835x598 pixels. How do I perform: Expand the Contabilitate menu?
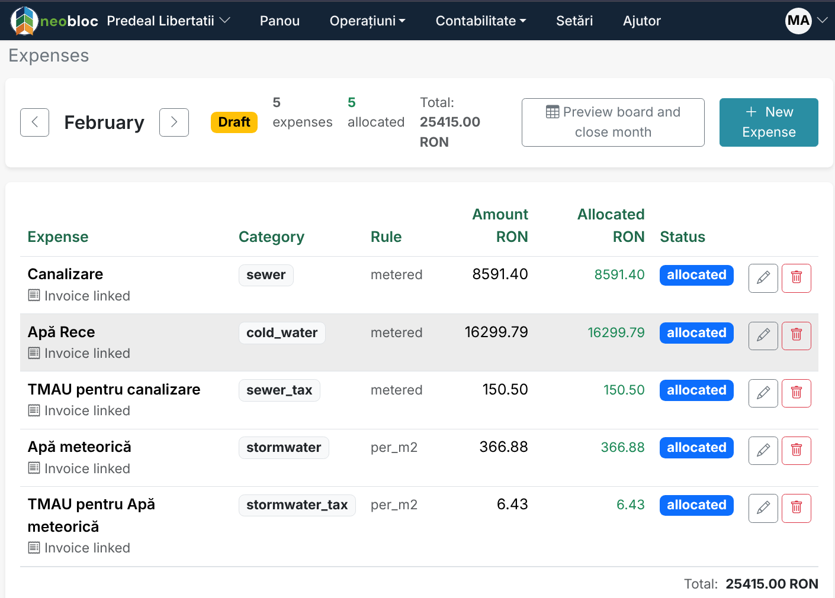point(481,21)
